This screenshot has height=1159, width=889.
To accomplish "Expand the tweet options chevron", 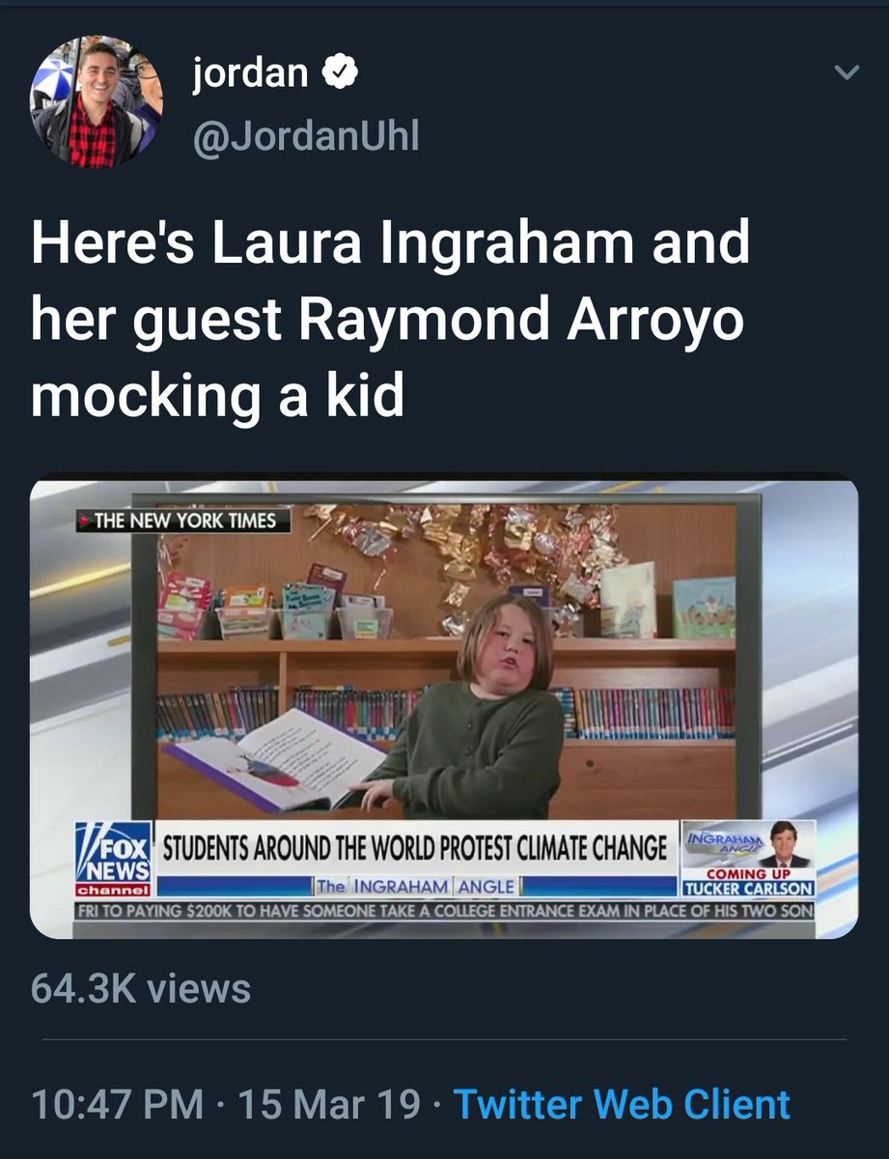I will click(846, 73).
